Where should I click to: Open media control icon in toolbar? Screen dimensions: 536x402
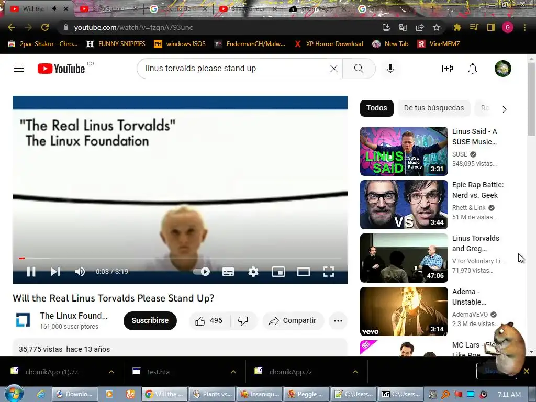point(474,27)
